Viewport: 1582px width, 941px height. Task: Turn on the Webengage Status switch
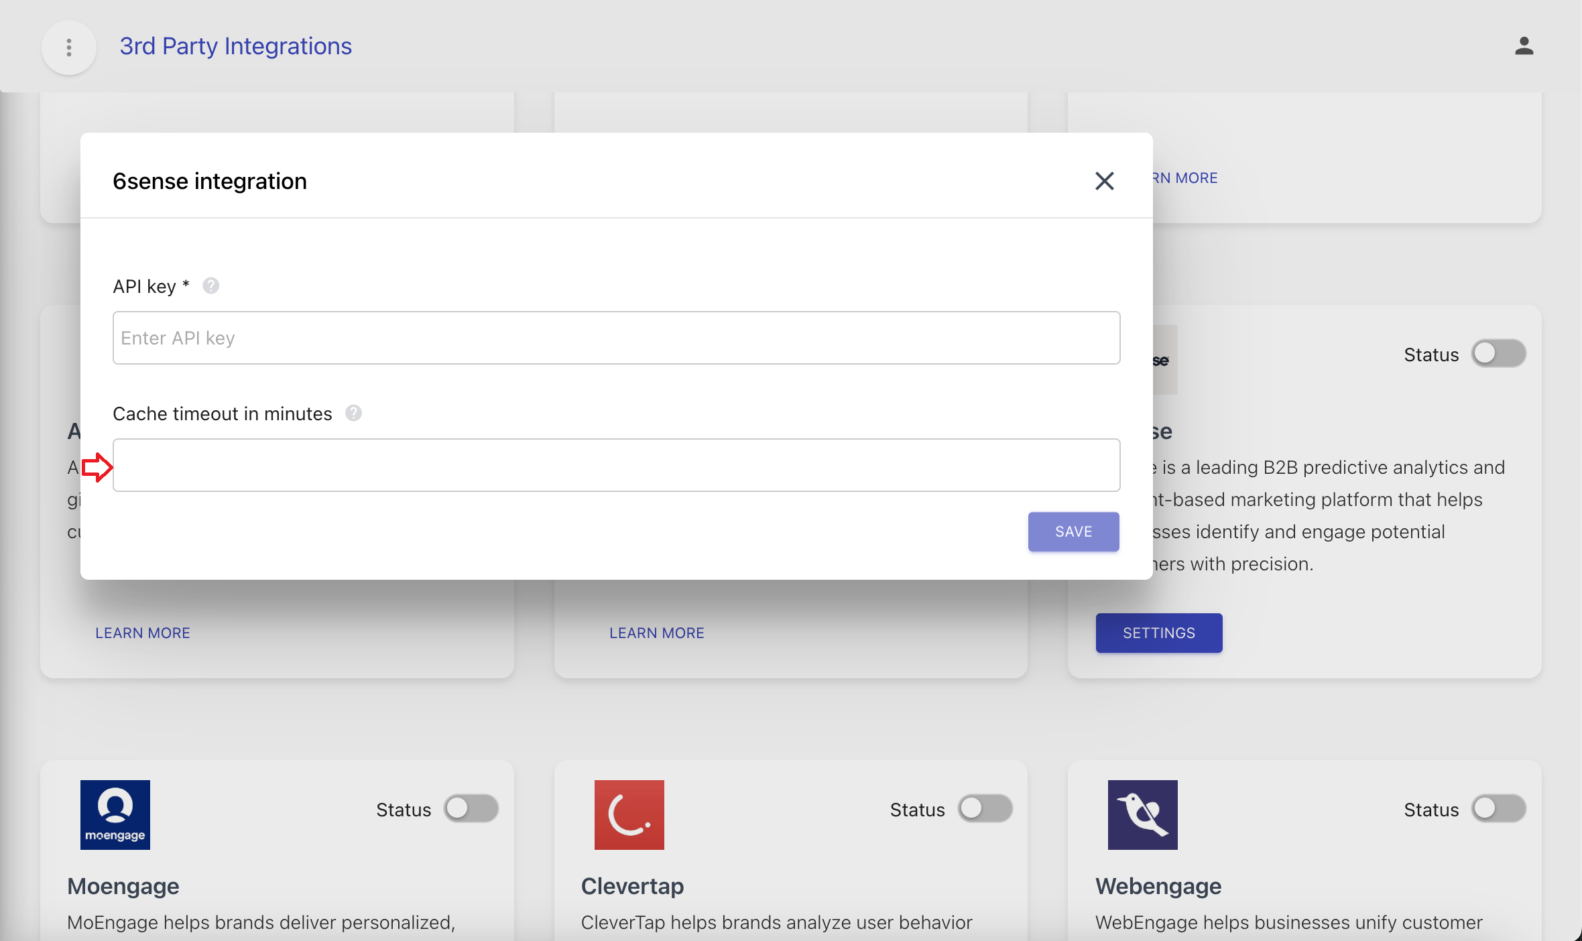coord(1498,809)
